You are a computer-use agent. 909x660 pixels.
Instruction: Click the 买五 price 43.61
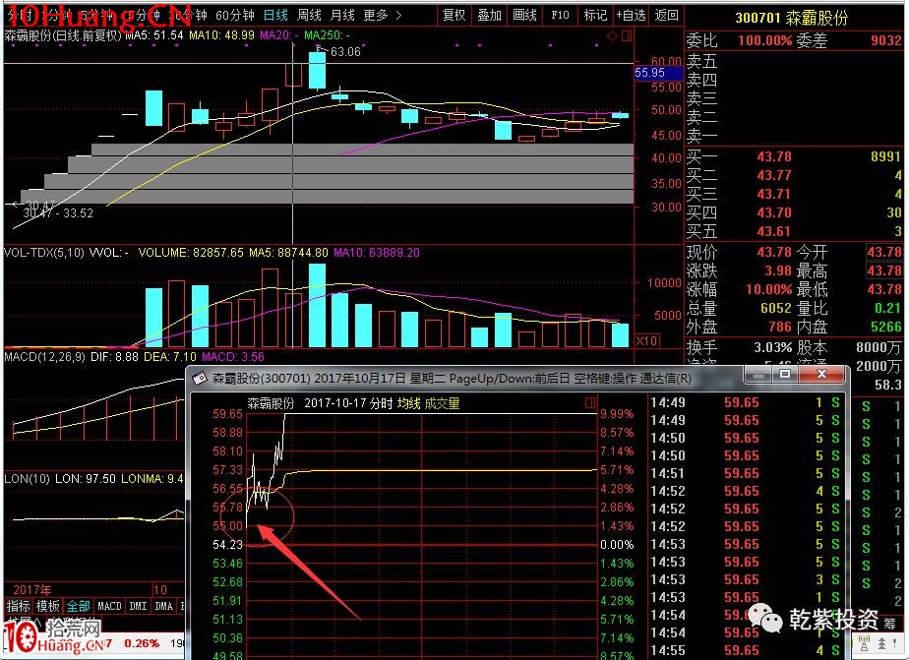(x=774, y=231)
